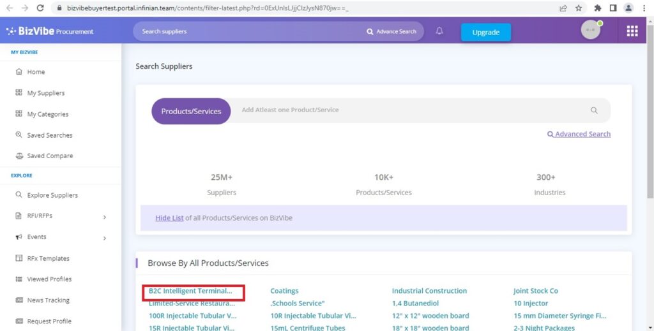Expand the RFI/RFPs submenu chevron
The width and height of the screenshot is (654, 331).
[105, 217]
